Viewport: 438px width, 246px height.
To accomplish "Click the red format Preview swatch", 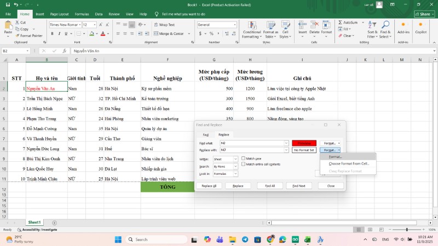I will pyautogui.click(x=304, y=143).
